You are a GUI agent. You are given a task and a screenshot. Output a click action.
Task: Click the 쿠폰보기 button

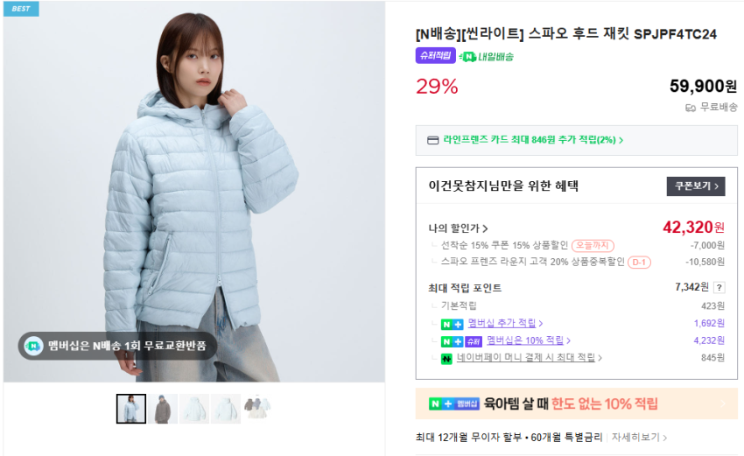[696, 186]
